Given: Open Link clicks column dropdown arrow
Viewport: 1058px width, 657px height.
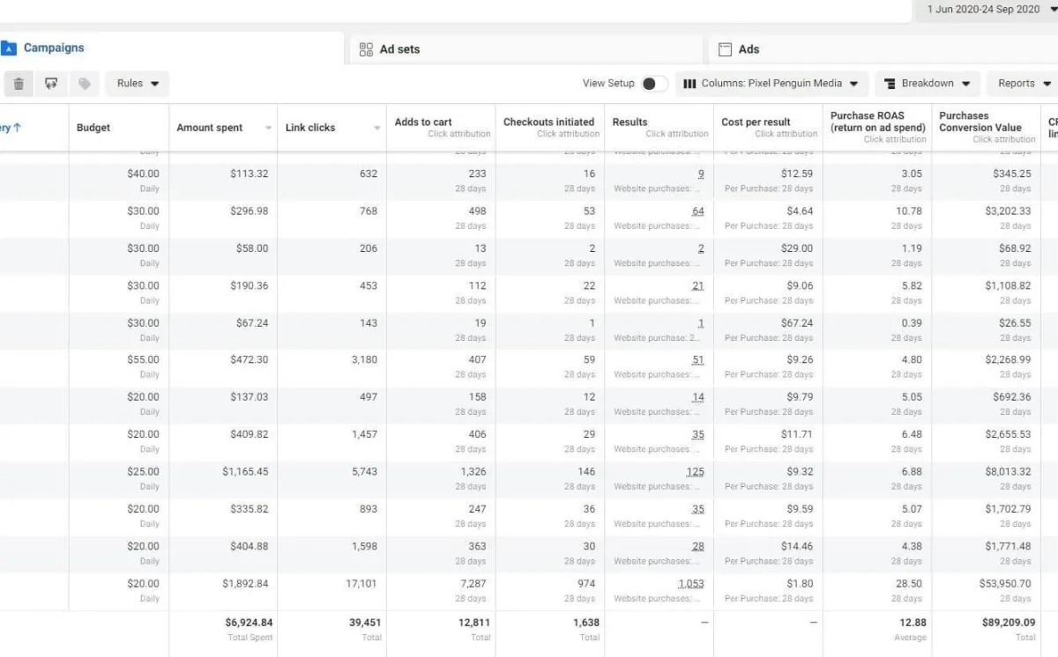Looking at the screenshot, I should [x=376, y=129].
